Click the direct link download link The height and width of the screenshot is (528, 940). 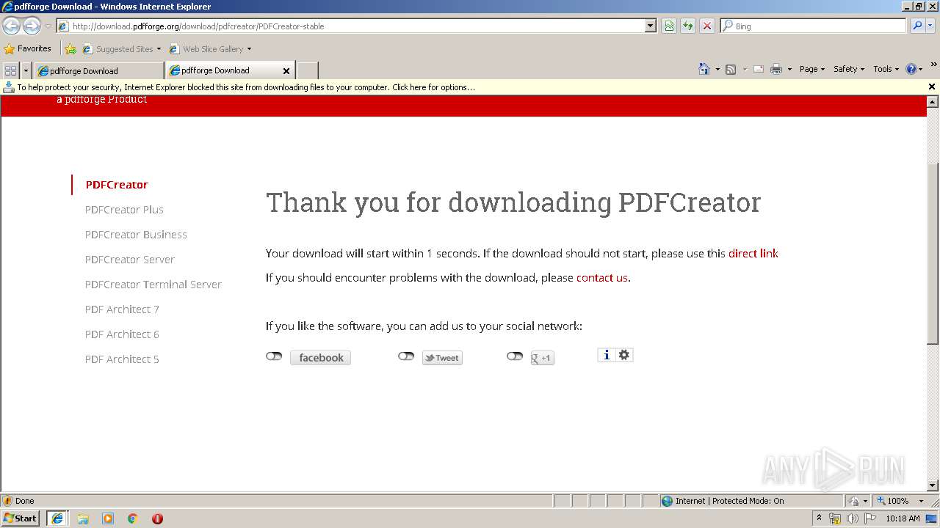753,254
